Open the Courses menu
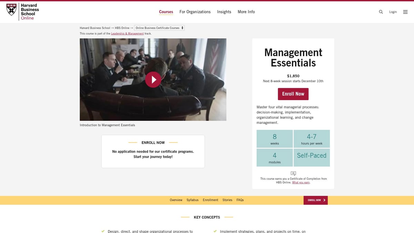The image size is (414, 233). [x=166, y=12]
